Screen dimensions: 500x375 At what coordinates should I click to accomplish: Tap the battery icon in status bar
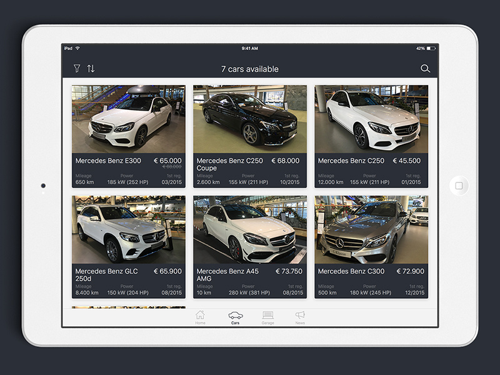[x=431, y=49]
